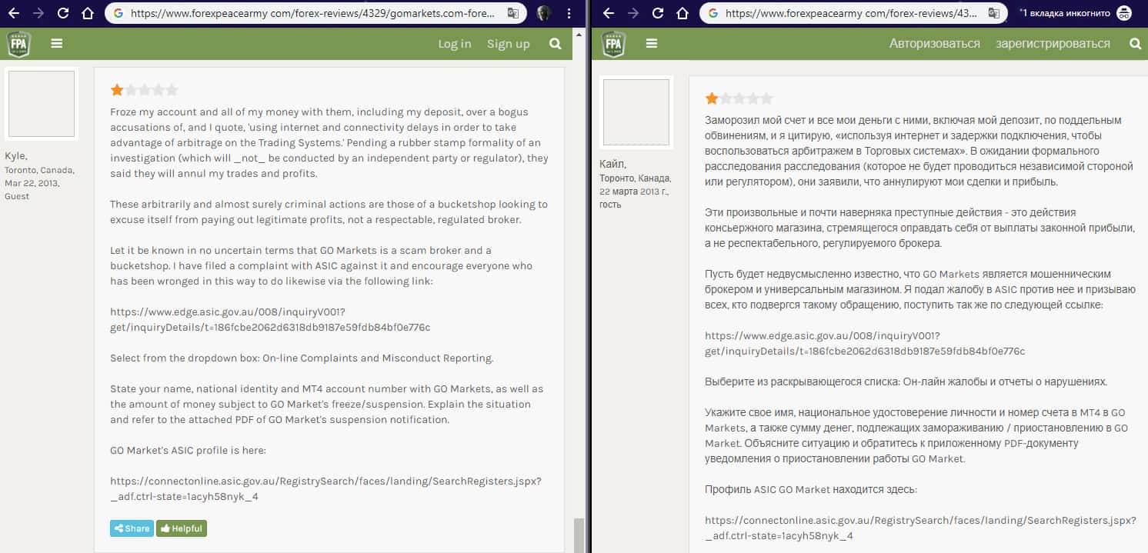Click the search magnifier on the Russian page
This screenshot has height=553, width=1148.
(1135, 44)
